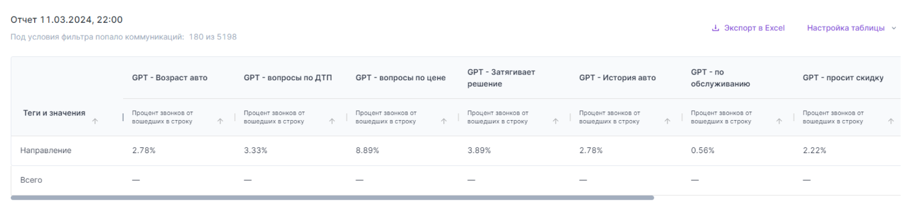Select the Направление row label
The width and height of the screenshot is (909, 207).
(x=46, y=151)
